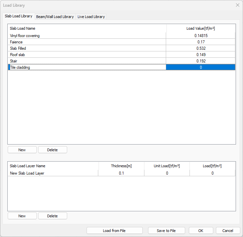Screen dimensions: 243x237
Task: Click Save to File button
Action: pos(166,231)
